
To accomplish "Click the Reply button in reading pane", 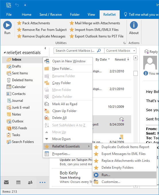I will (151, 52).
